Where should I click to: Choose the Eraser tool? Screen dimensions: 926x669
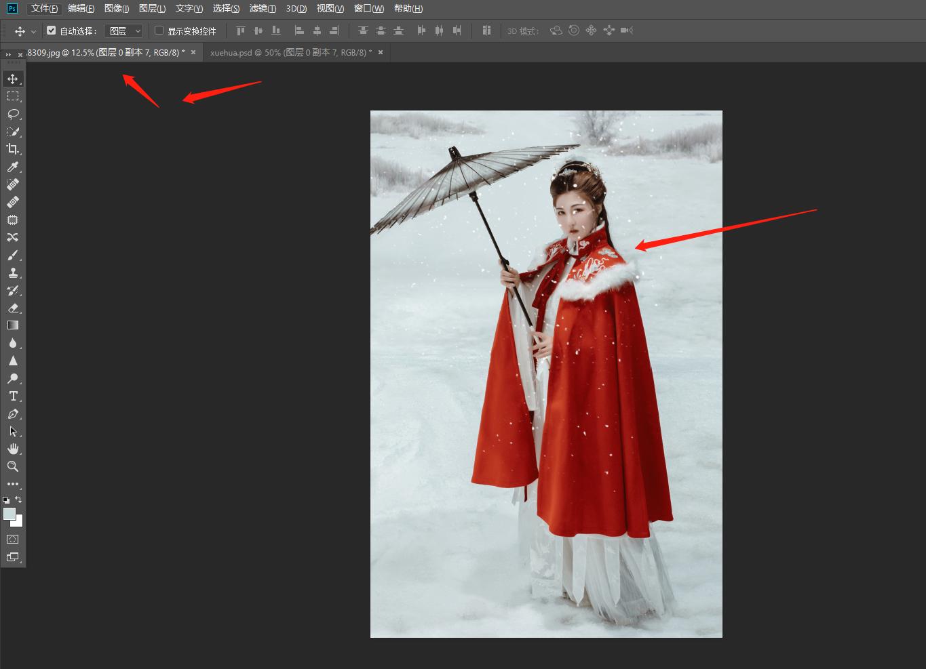pyautogui.click(x=13, y=308)
